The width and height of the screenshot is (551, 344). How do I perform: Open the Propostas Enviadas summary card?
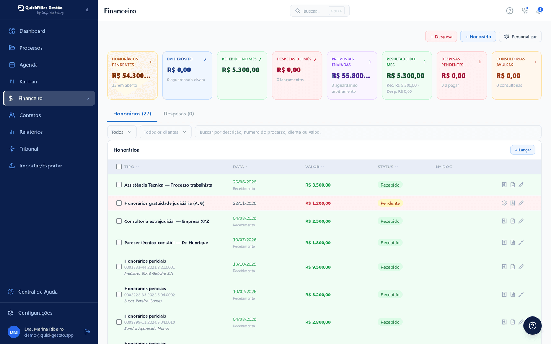[x=352, y=75]
